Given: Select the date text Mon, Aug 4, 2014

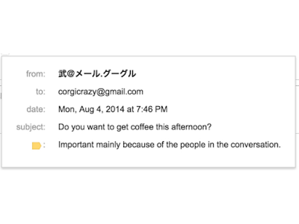Looking at the screenshot, I should (x=92, y=110).
